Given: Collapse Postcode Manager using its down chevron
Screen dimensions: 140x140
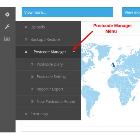Looking at the screenshot, I should coord(74,52).
